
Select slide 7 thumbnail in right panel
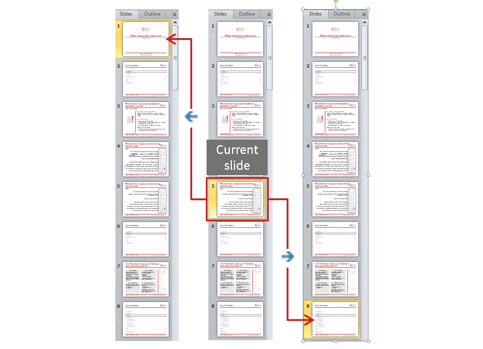tap(335, 279)
